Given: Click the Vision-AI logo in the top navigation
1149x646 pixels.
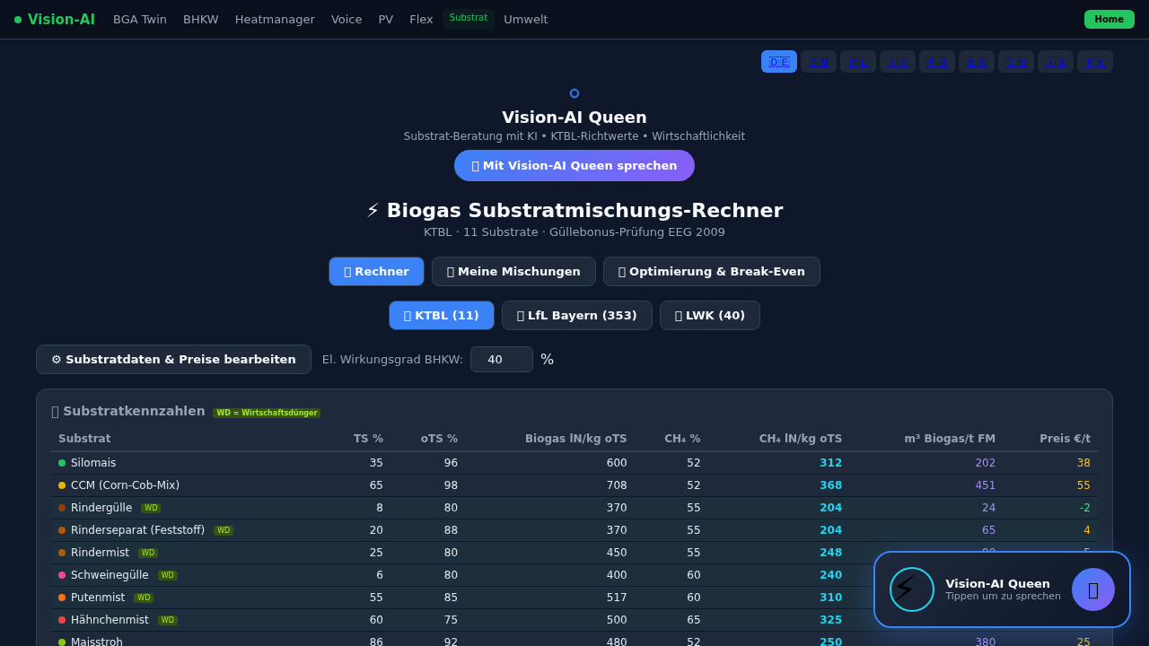Looking at the screenshot, I should [54, 19].
